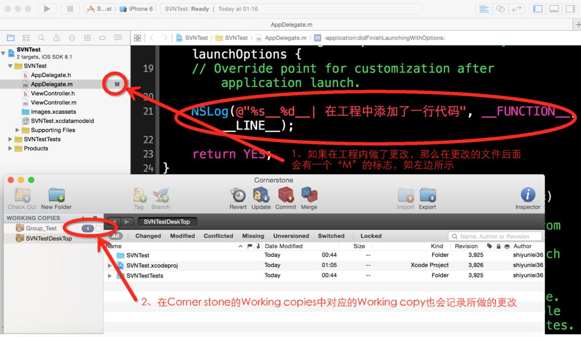581x337 pixels.
Task: Click the search field in Cornerstone
Action: pyautogui.click(x=495, y=236)
